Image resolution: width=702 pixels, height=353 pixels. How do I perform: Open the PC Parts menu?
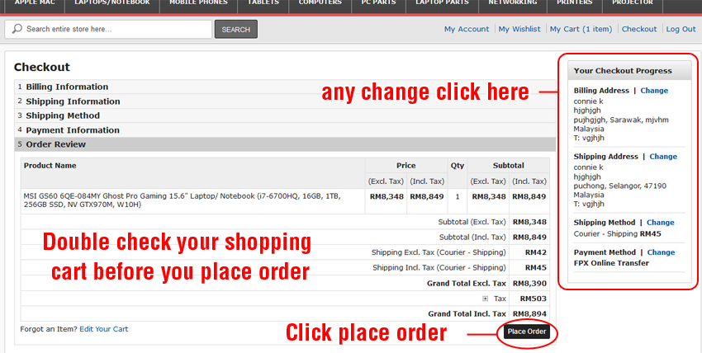pos(379,4)
